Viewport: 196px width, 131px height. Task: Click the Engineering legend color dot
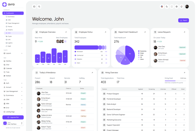pos(139,51)
